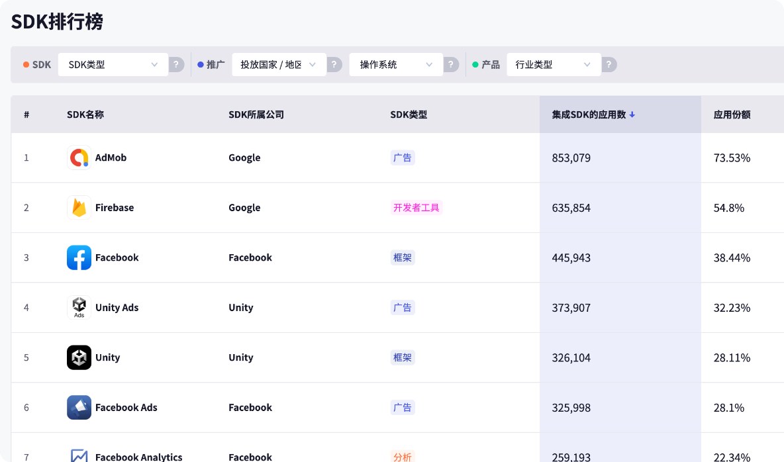The width and height of the screenshot is (784, 462).
Task: Click the black Unity logo icon
Action: pos(79,357)
